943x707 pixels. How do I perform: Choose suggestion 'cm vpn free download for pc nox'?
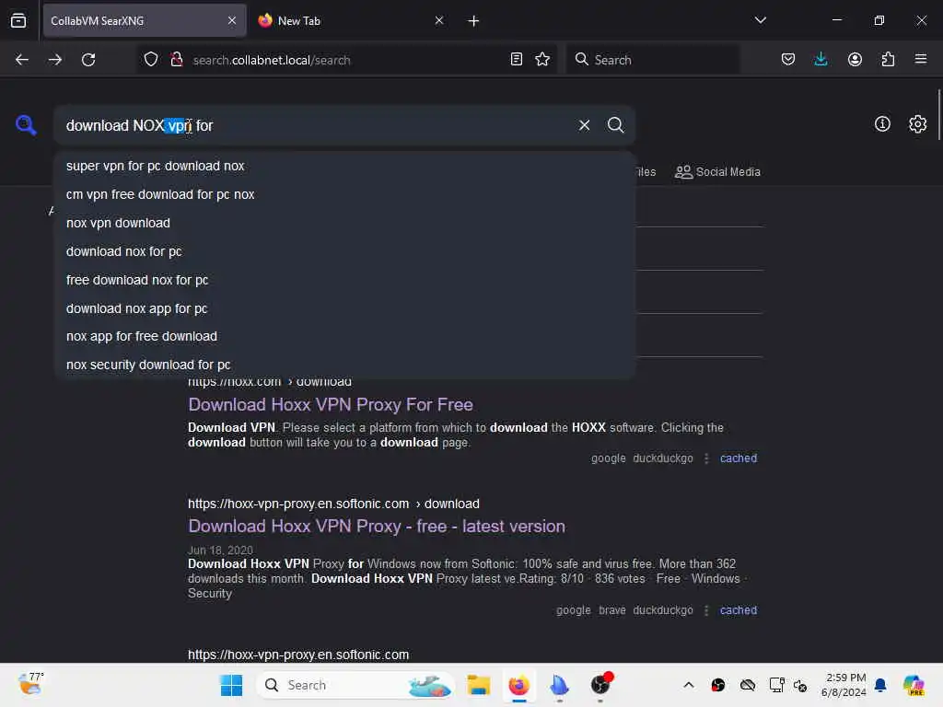(x=344, y=194)
